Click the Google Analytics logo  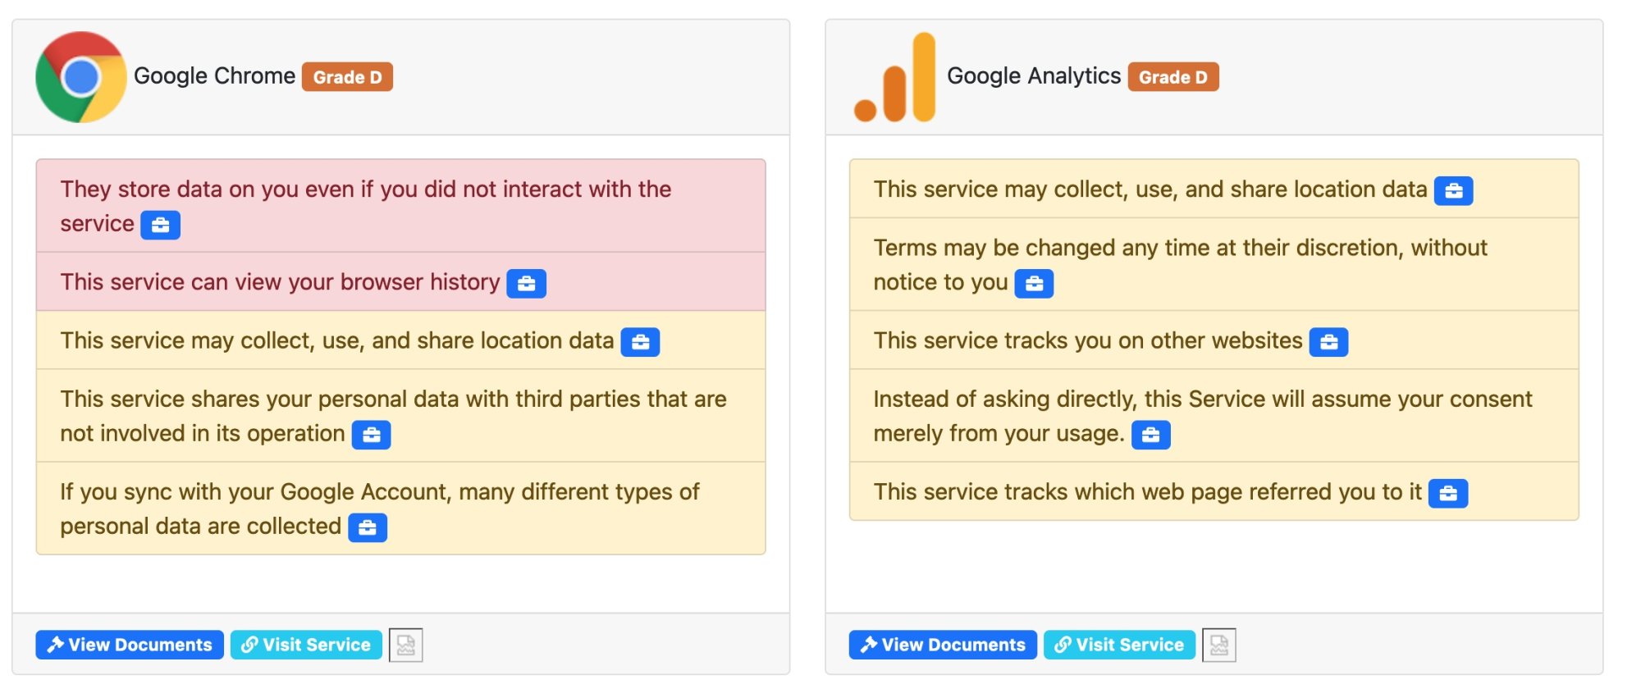click(894, 77)
